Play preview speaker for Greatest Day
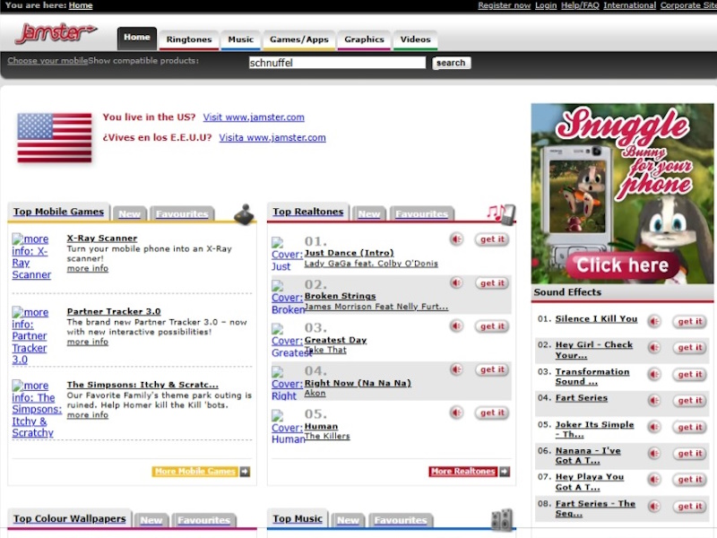 click(x=457, y=326)
